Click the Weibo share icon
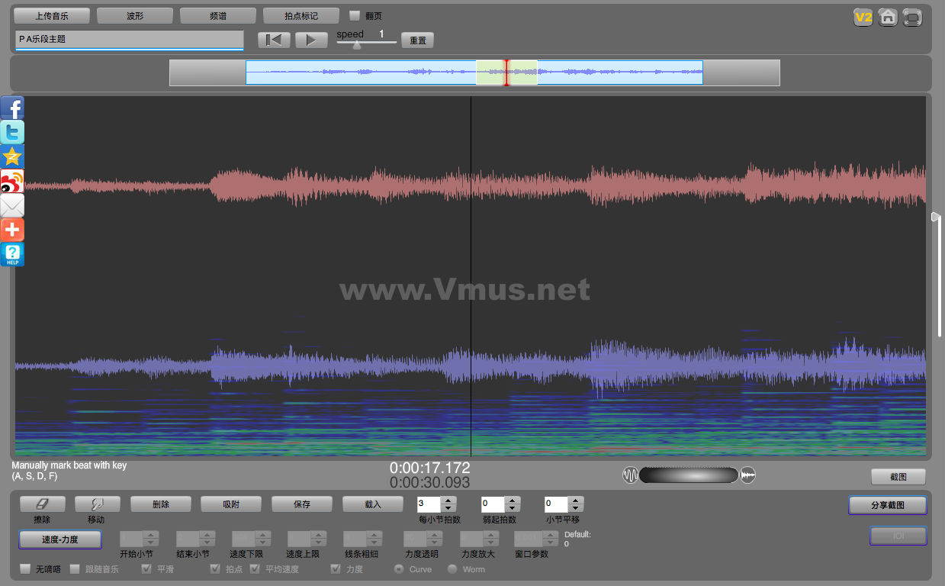Image resolution: width=945 pixels, height=586 pixels. pos(12,181)
